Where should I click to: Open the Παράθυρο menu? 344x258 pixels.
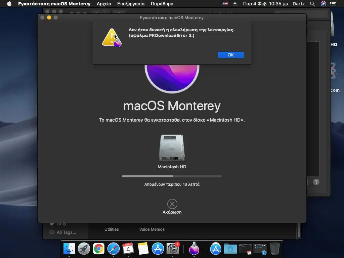tap(162, 4)
